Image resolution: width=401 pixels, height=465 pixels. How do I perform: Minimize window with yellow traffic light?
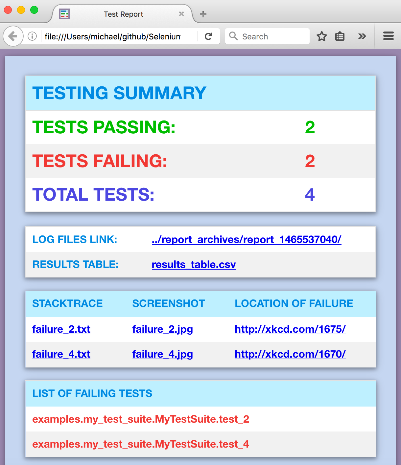pyautogui.click(x=21, y=10)
